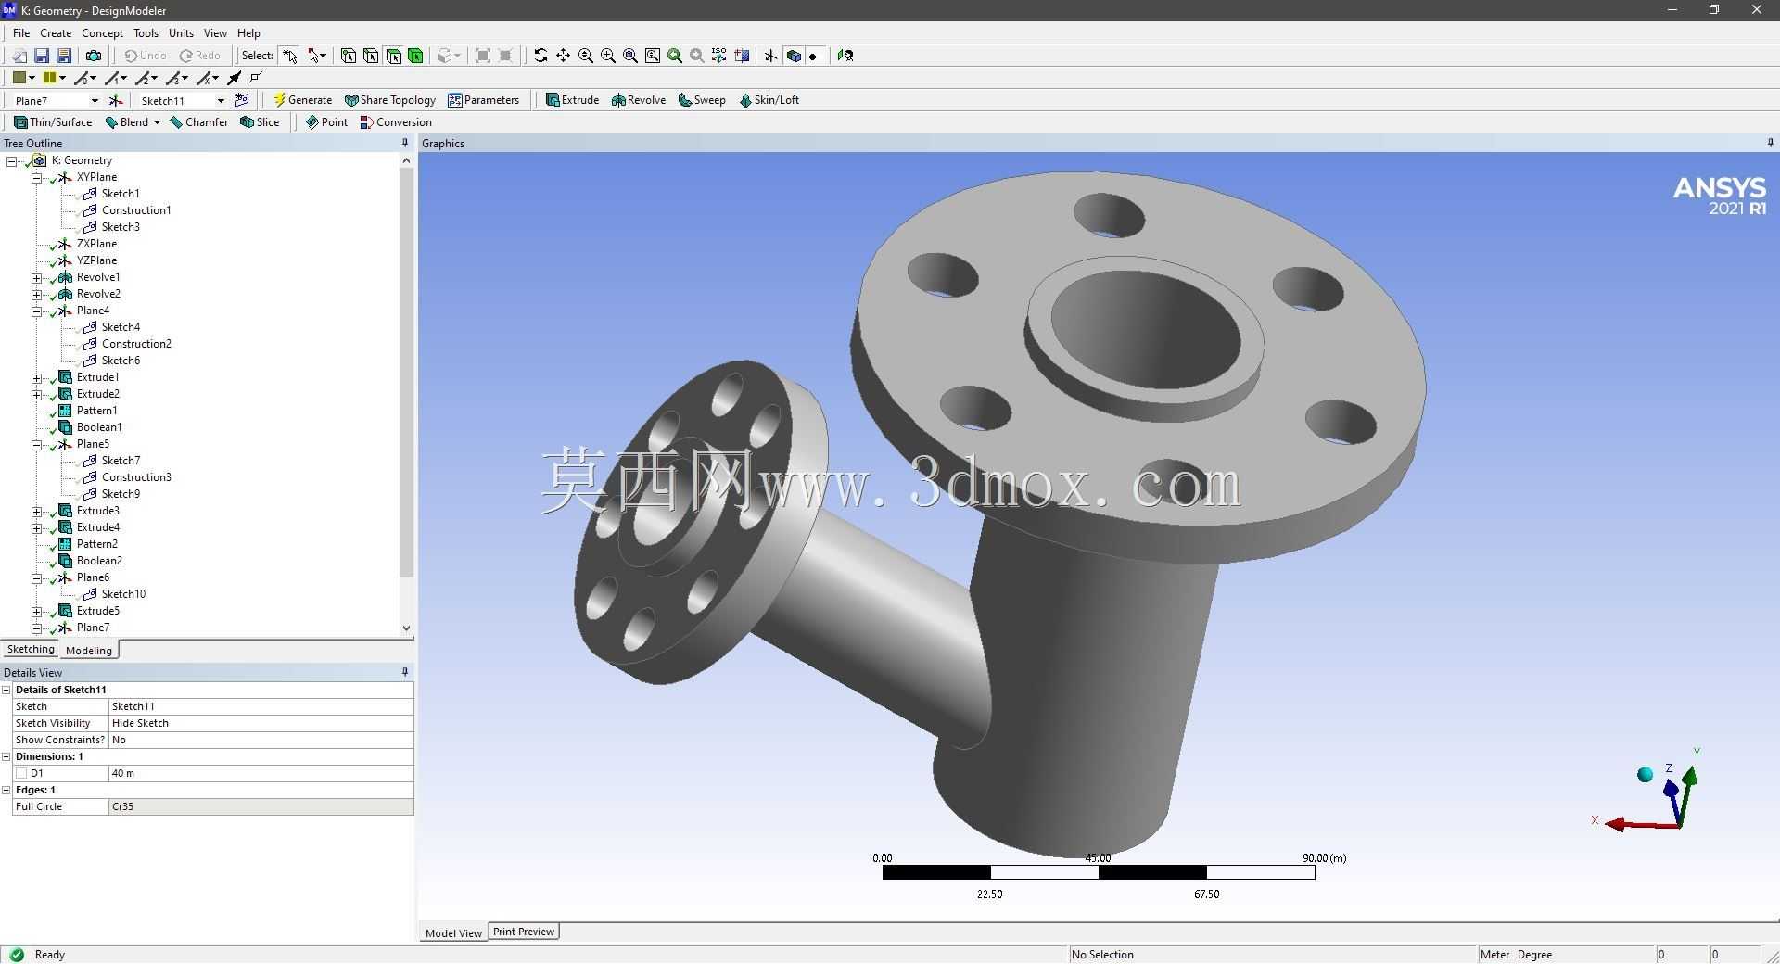This screenshot has width=1780, height=964.
Task: Open the Concept menu
Action: pos(102,32)
